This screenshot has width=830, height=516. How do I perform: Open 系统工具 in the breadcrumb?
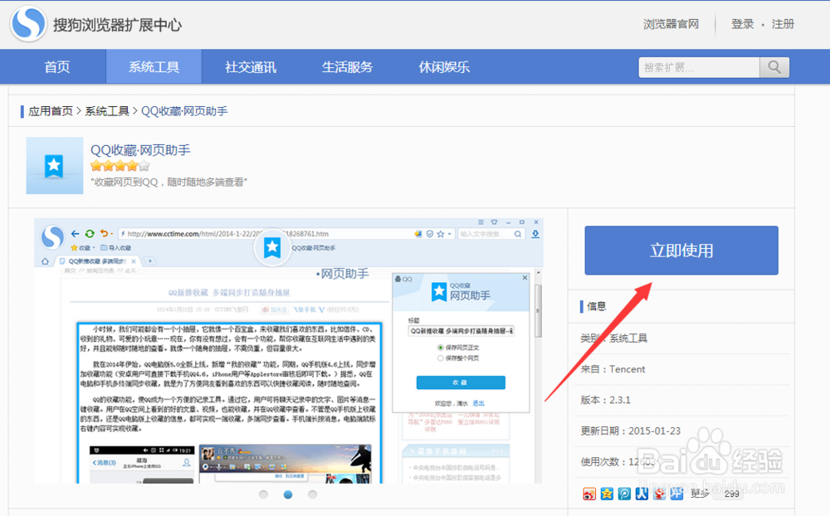pyautogui.click(x=107, y=111)
